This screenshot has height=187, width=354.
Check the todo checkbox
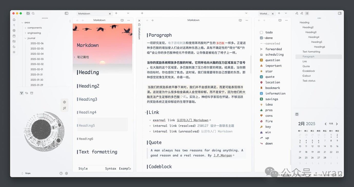[261, 32]
